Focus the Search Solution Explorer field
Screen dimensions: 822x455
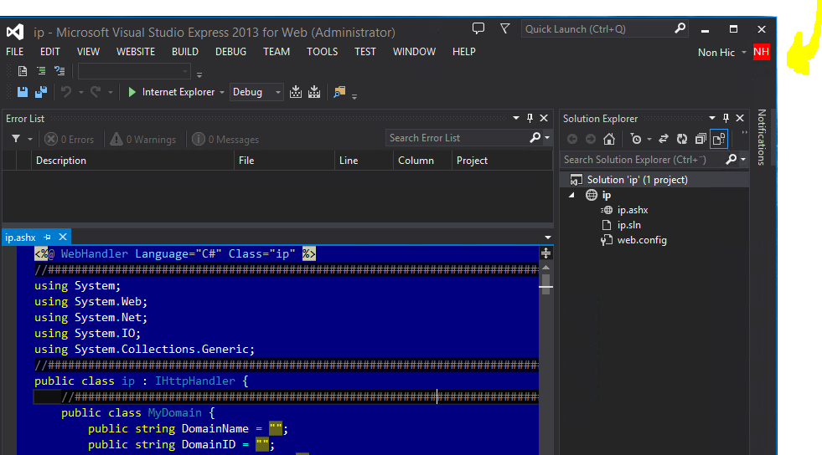[642, 160]
